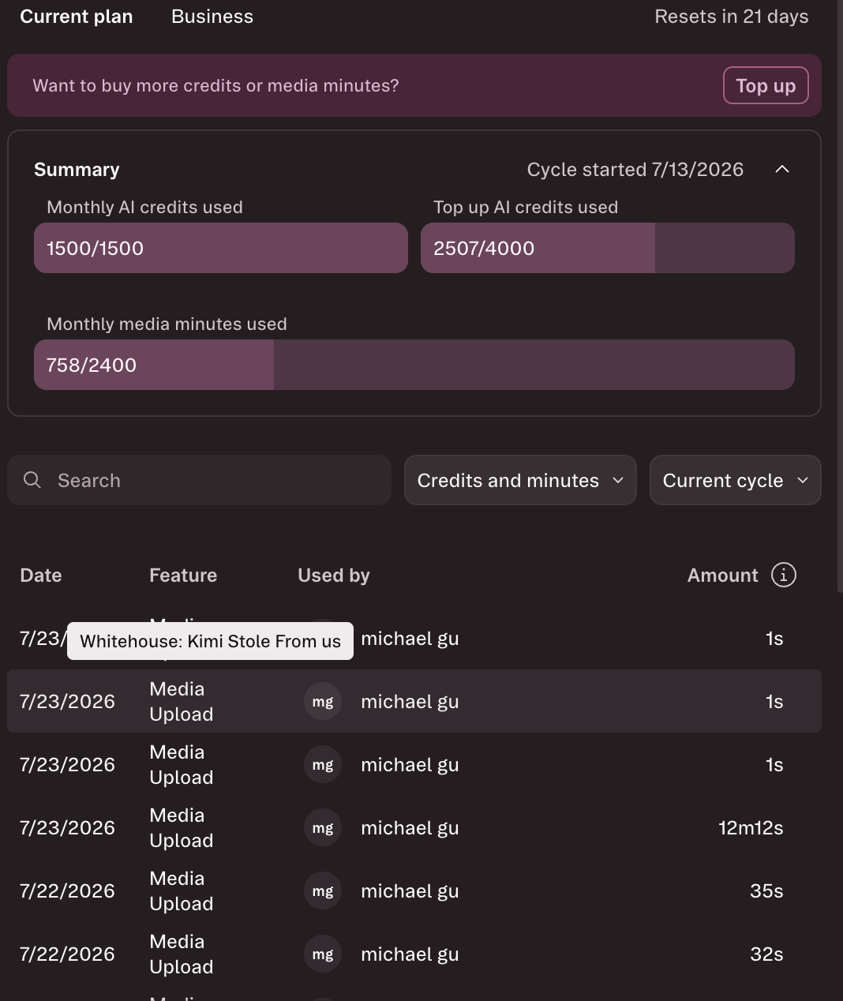Screen dimensions: 843x1001
Task: Click the Current plan label
Action: pos(77,17)
